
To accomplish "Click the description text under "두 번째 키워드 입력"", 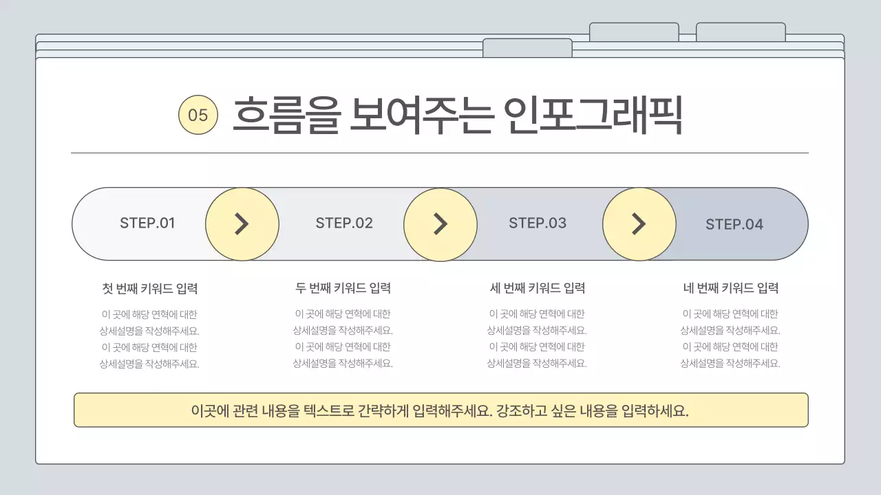I will (343, 338).
